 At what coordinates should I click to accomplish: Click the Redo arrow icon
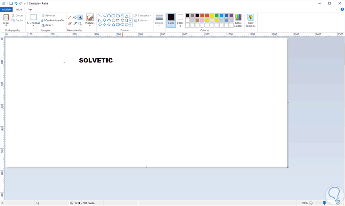(21, 3)
